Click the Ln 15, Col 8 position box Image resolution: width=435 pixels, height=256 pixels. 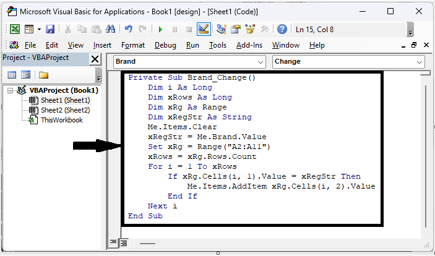point(350,30)
